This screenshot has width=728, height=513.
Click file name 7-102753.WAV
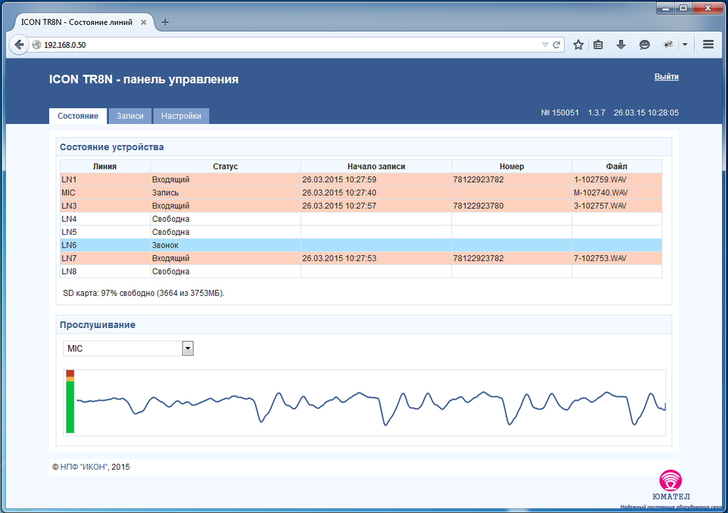point(600,258)
